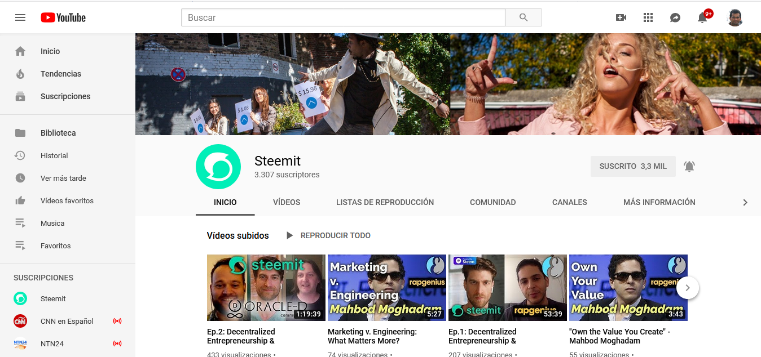
Task: Open the Oracle-D 1:19:39 video thumbnail
Action: (x=266, y=288)
